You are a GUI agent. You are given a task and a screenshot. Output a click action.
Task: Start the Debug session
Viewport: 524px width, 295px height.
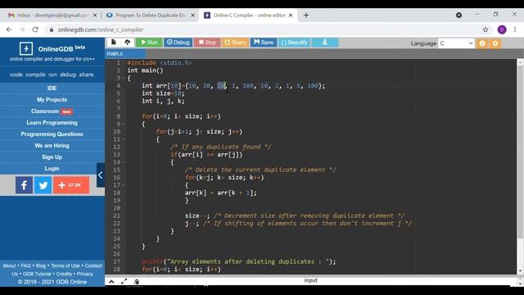178,42
